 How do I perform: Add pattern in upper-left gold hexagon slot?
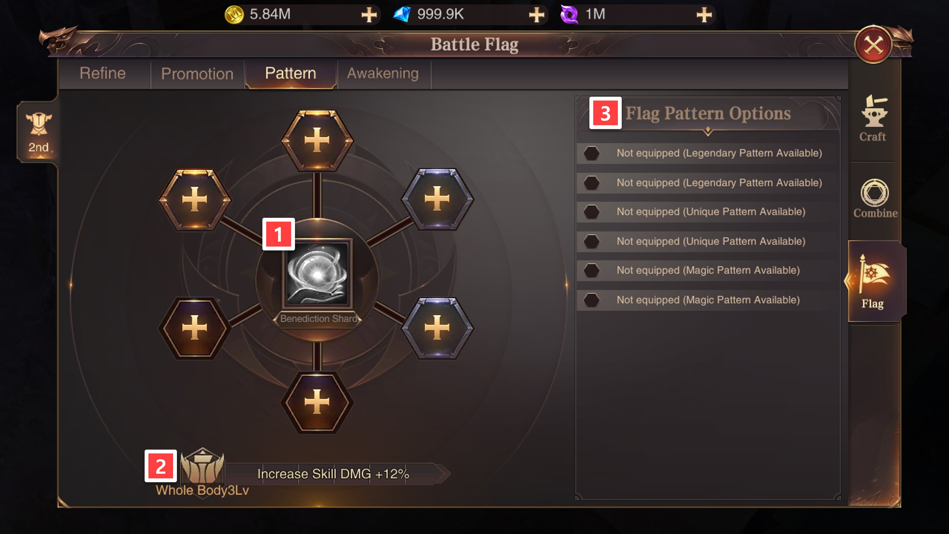(194, 199)
